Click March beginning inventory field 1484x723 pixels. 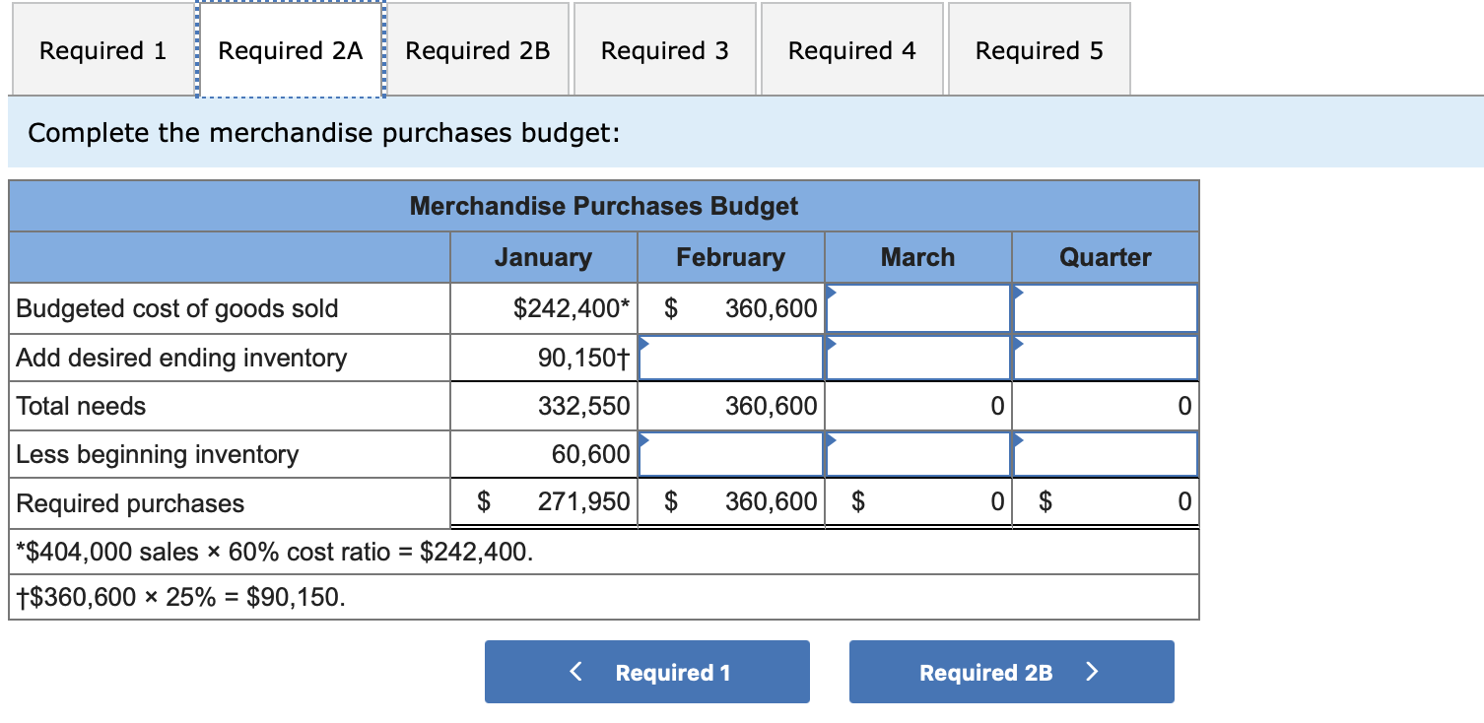918,454
